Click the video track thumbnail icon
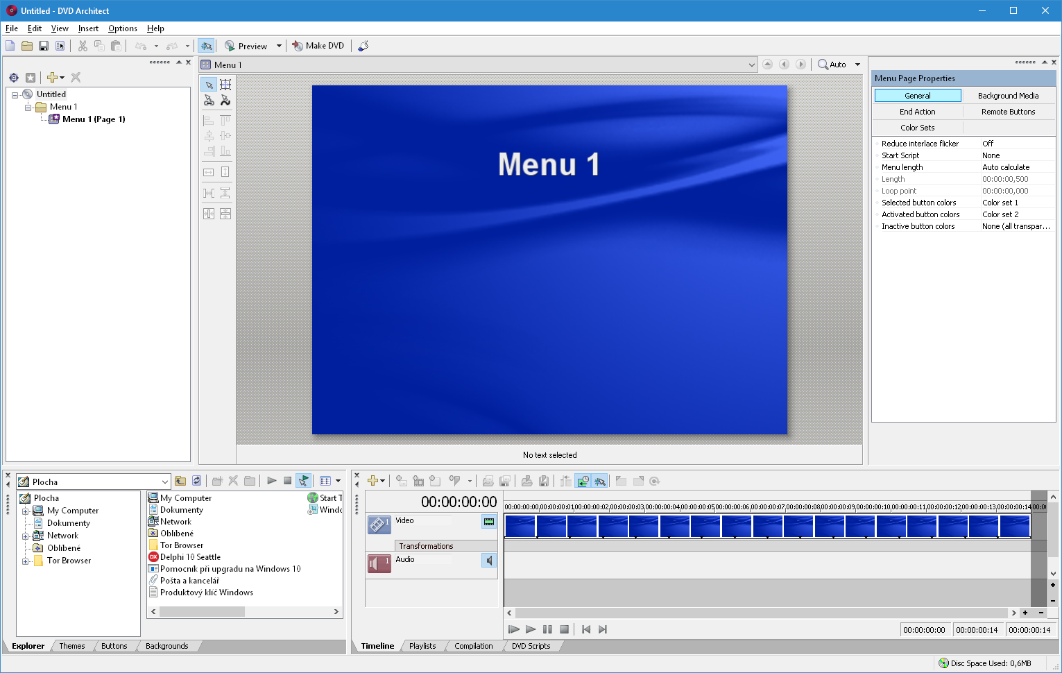This screenshot has width=1062, height=673. pyautogui.click(x=379, y=525)
